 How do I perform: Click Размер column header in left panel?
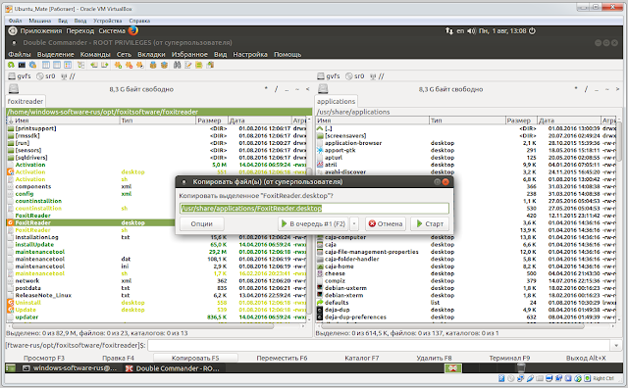click(212, 121)
